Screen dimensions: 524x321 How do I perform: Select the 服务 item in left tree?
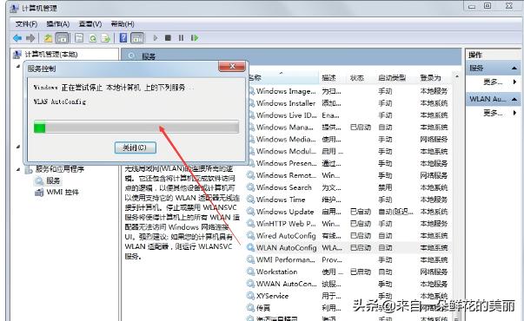coord(53,180)
